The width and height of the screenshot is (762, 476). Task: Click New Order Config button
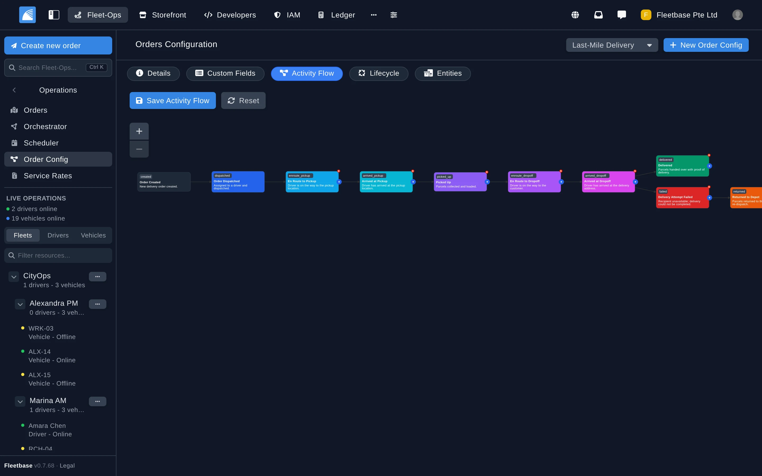pos(706,45)
